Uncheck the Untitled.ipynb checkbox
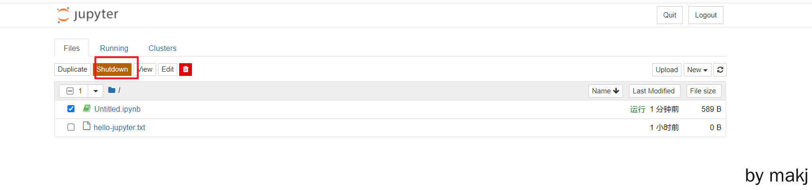The height and width of the screenshot is (190, 812). point(71,109)
